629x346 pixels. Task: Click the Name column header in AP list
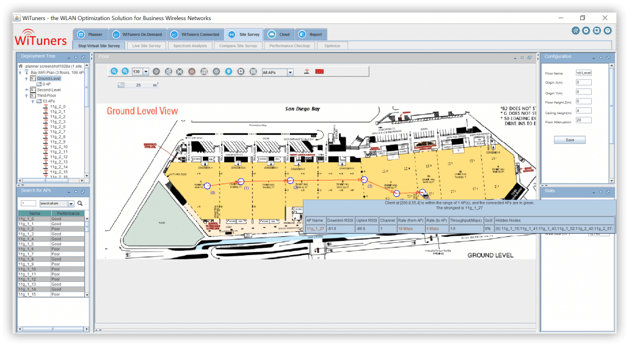click(34, 214)
